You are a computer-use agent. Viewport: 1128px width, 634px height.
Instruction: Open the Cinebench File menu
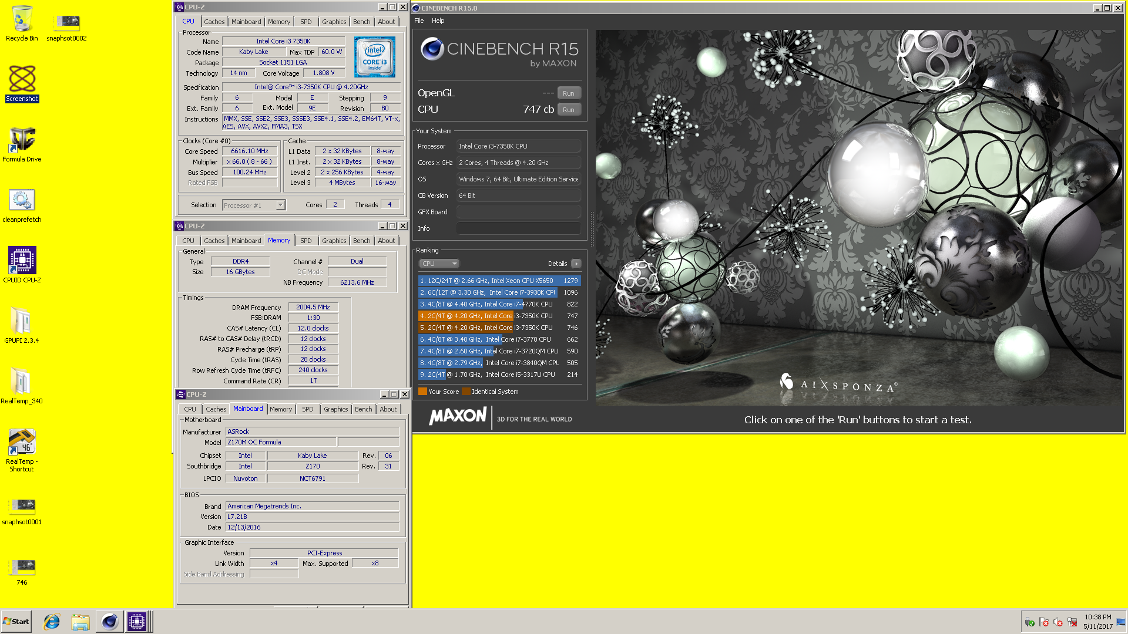pos(419,21)
